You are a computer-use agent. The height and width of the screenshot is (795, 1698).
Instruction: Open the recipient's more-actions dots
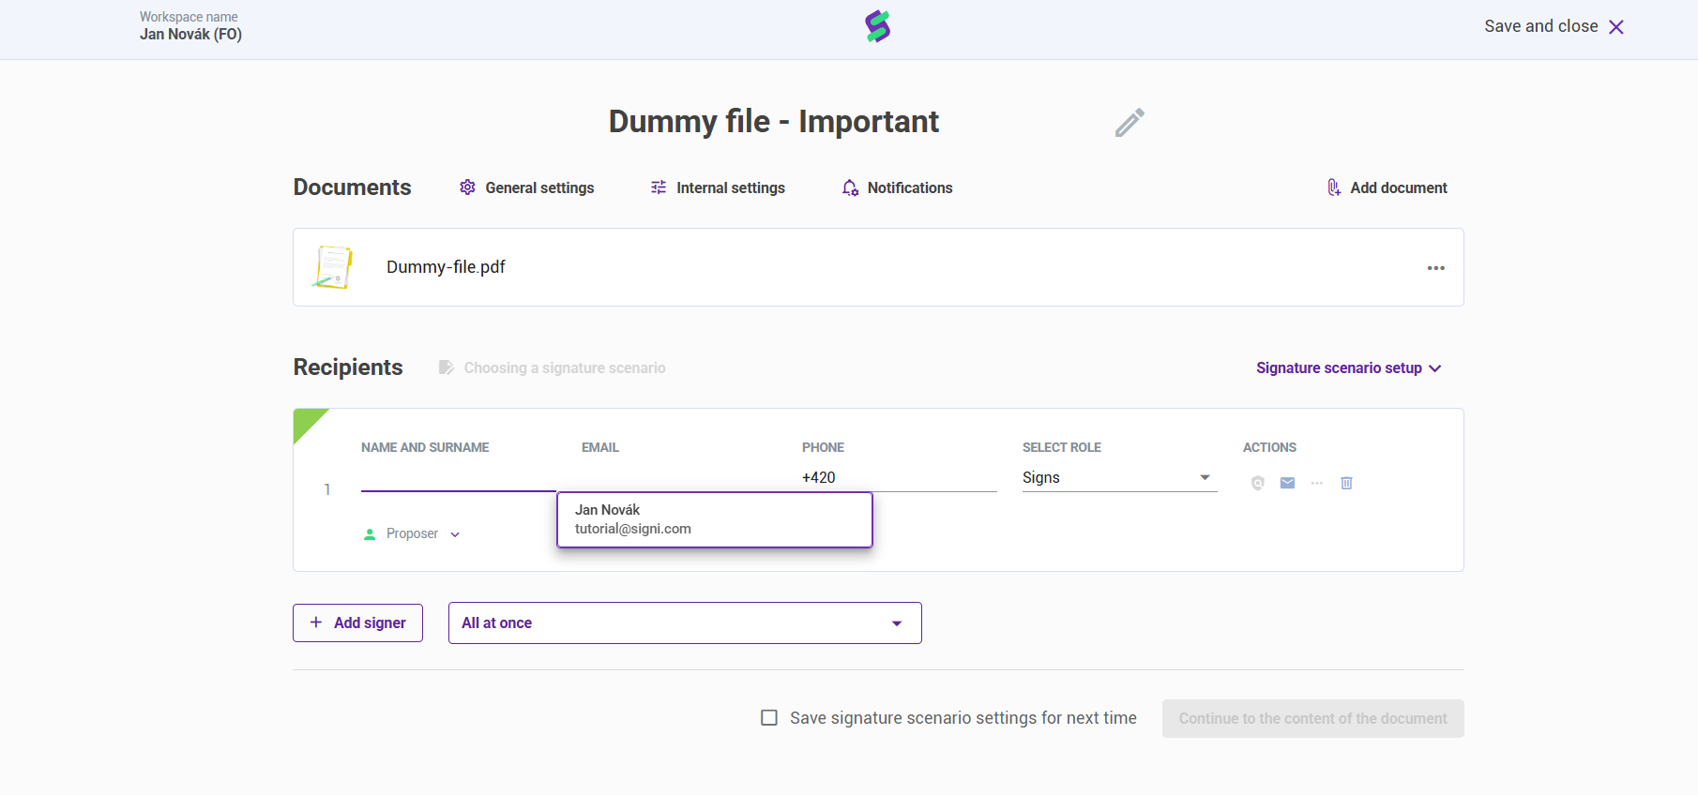point(1317,483)
